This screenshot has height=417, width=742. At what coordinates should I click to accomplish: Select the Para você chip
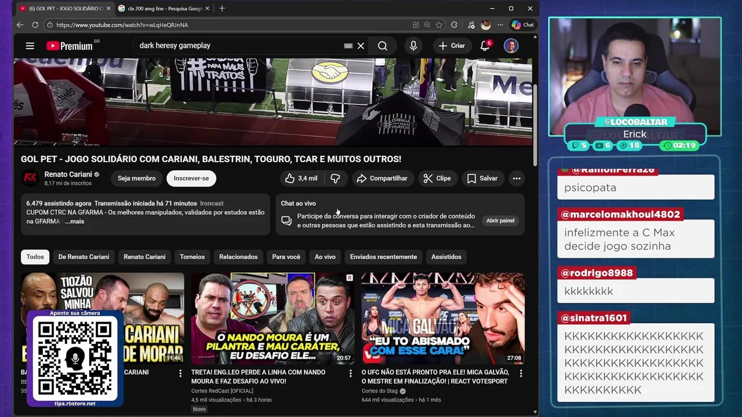coord(286,257)
